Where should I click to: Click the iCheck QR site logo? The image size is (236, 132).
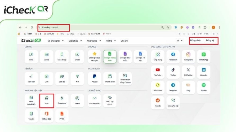31,40
